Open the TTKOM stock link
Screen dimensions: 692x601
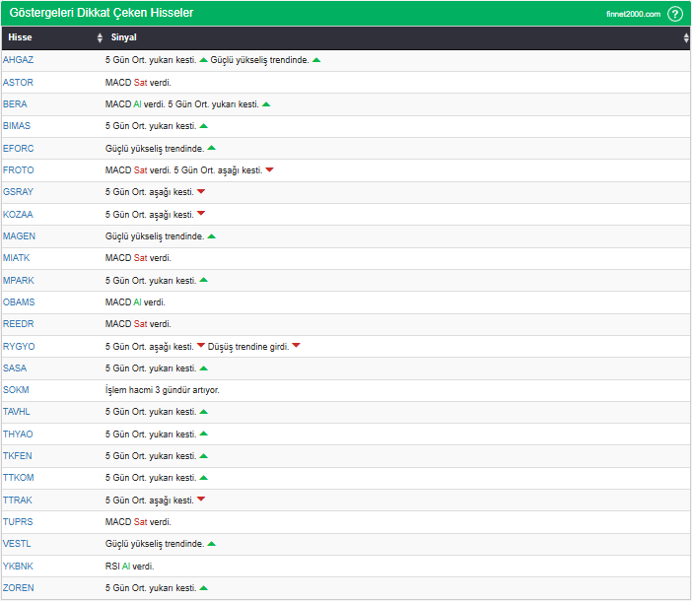[18, 478]
